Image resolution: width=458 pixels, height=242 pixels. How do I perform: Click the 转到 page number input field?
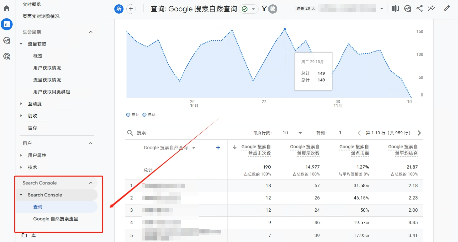(340, 133)
